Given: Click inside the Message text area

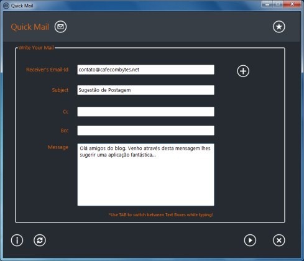Looking at the screenshot, I should (x=145, y=175).
